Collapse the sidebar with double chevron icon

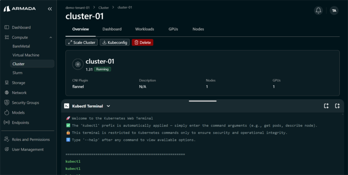(x=50, y=9)
